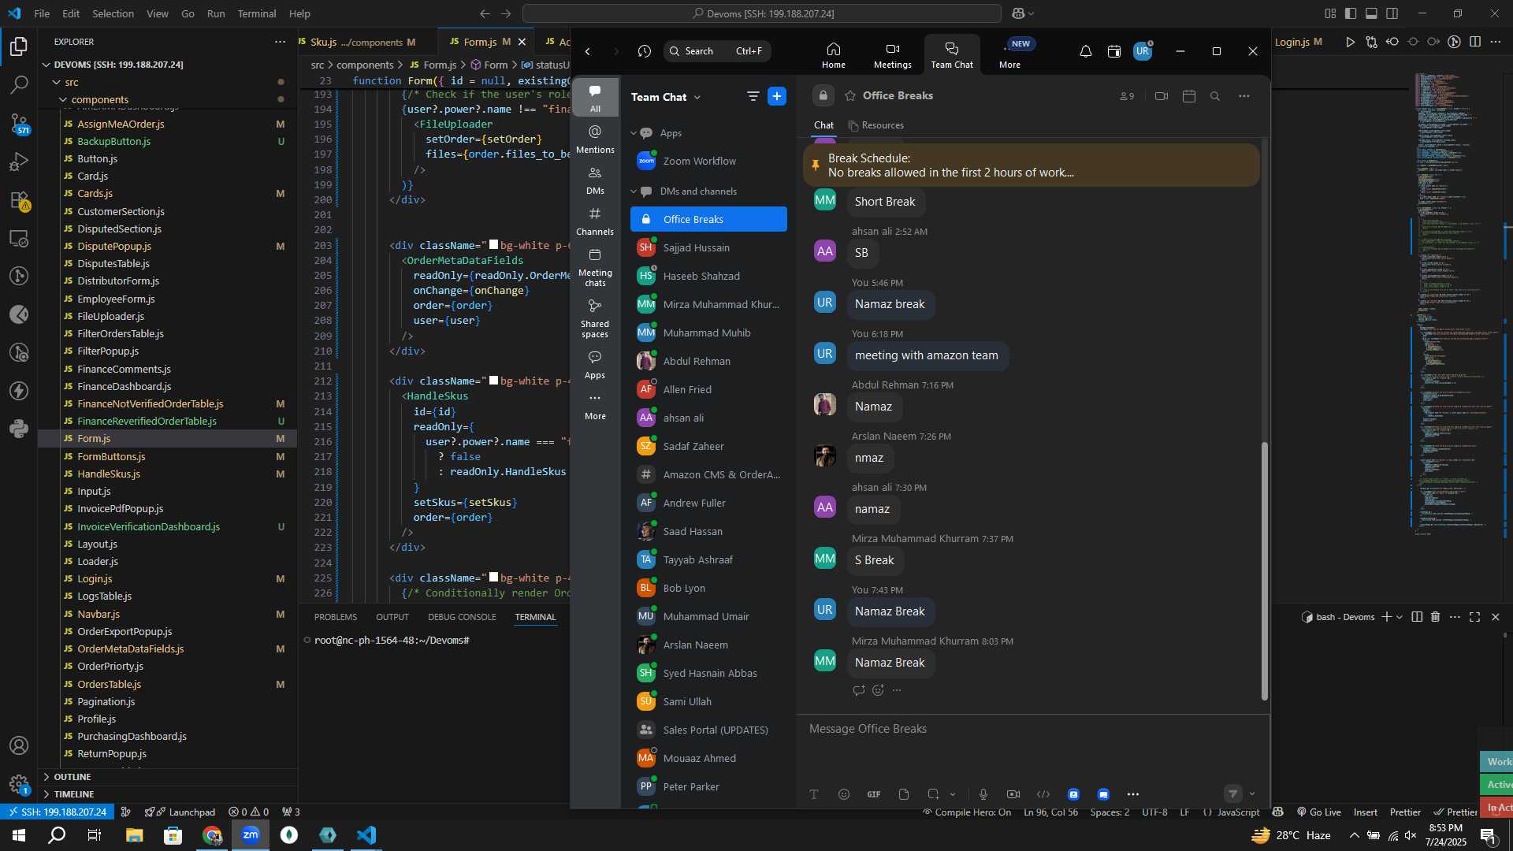Toggle text formatting in message composer
The height and width of the screenshot is (851, 1513).
tap(814, 794)
